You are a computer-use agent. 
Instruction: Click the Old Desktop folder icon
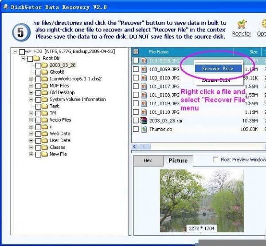[x=44, y=93]
